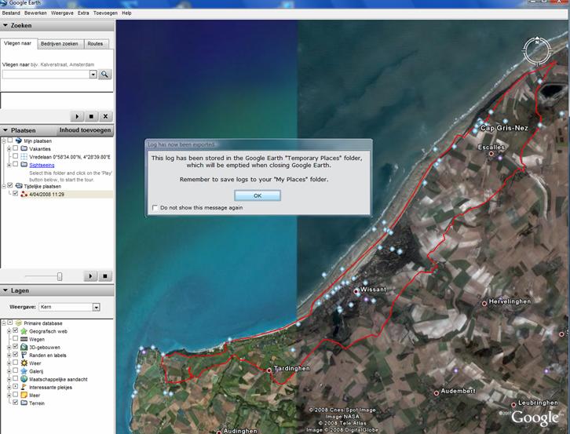The height and width of the screenshot is (434, 570).
Task: Collapse the Lagen panel
Action: [x=5, y=290]
